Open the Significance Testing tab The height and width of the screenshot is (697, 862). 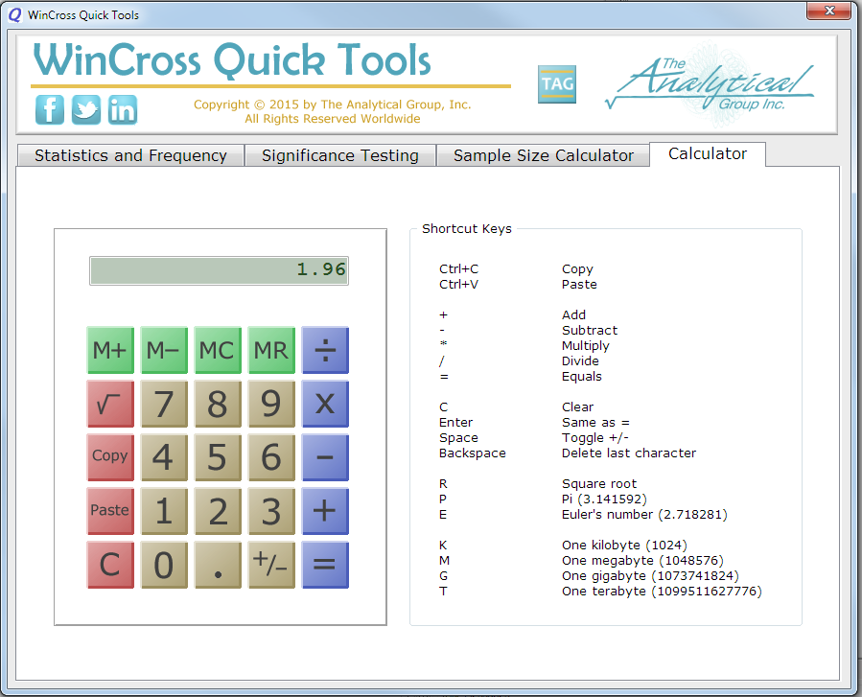pyautogui.click(x=340, y=155)
